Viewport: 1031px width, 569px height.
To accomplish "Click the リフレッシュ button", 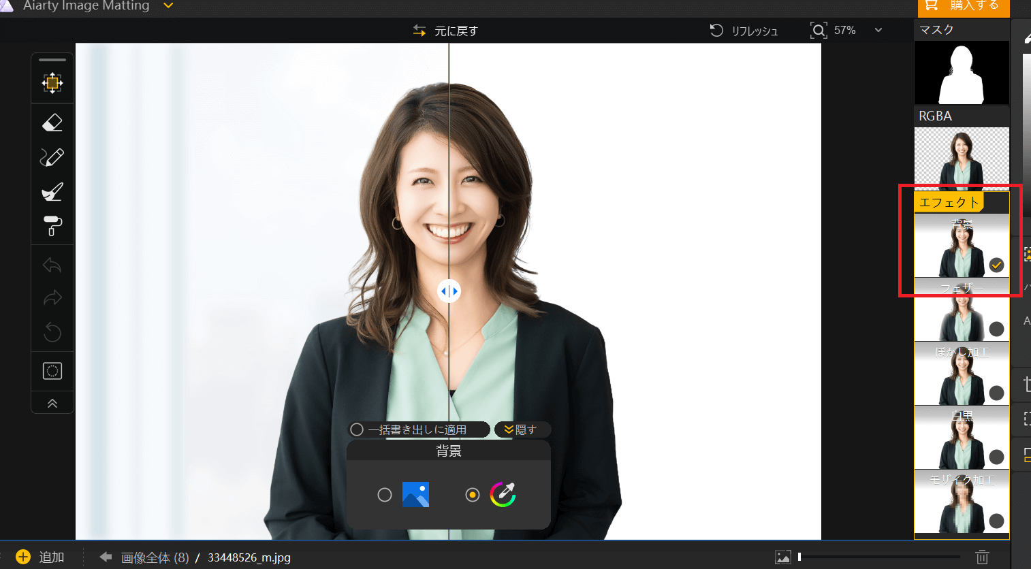I will [x=744, y=31].
